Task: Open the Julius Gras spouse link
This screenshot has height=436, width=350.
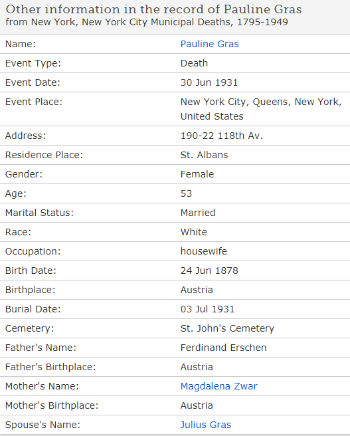Action: click(206, 425)
